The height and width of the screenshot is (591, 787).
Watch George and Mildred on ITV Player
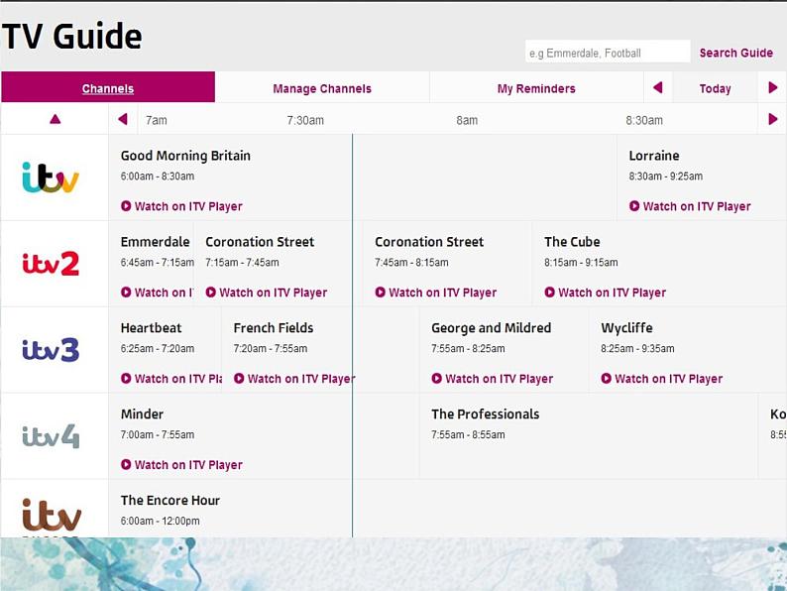pos(493,379)
